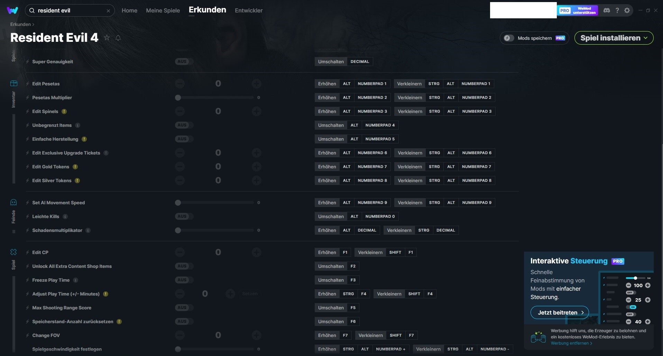Open the help question mark icon
This screenshot has height=356, width=663.
617,10
